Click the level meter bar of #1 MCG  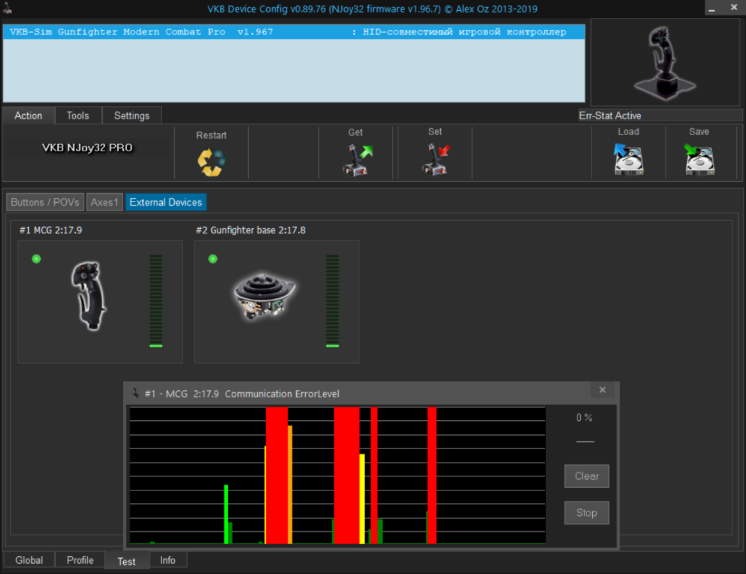coord(156,301)
